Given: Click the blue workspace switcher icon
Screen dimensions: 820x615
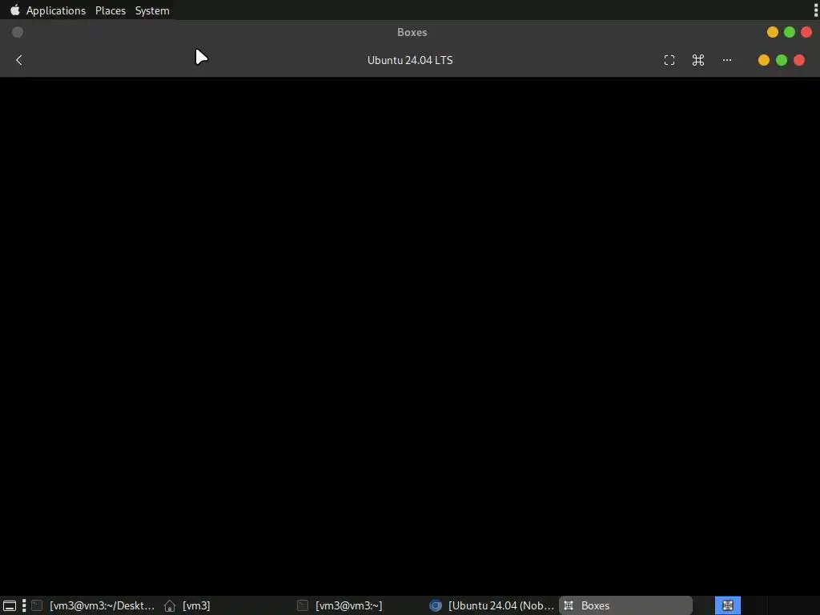Looking at the screenshot, I should (727, 605).
